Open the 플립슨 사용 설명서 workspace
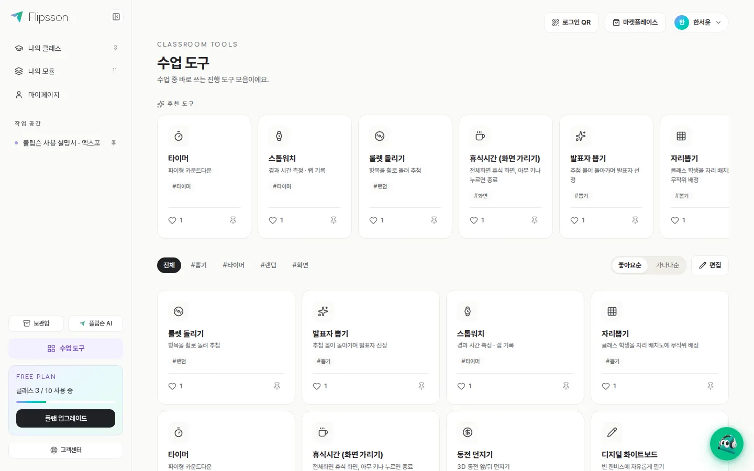The height and width of the screenshot is (471, 754). [61, 143]
